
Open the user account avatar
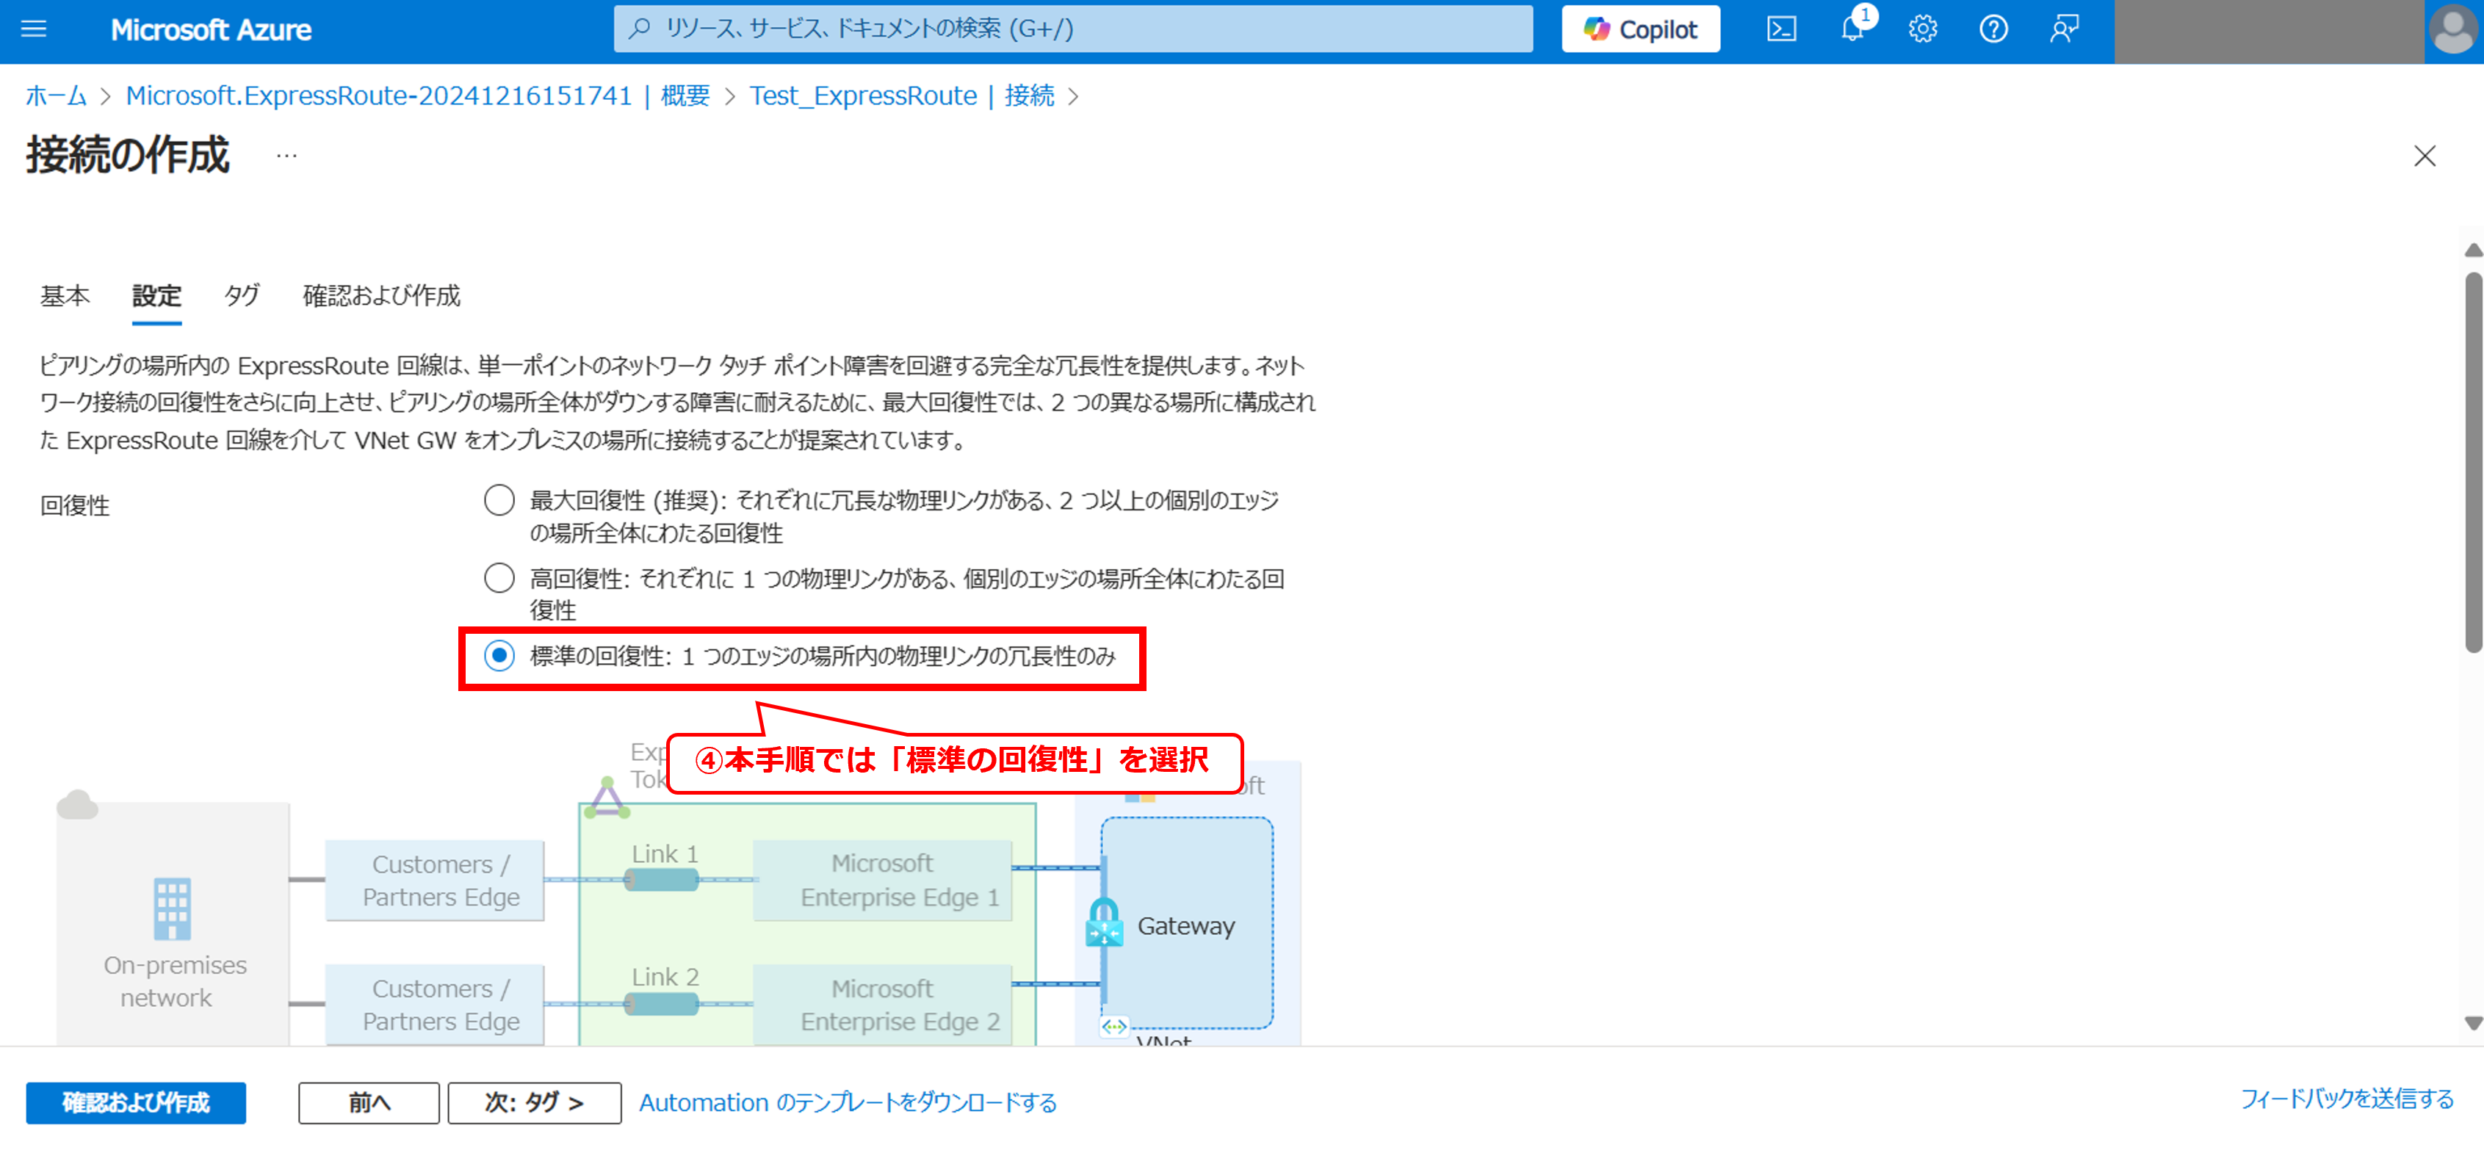[2453, 30]
